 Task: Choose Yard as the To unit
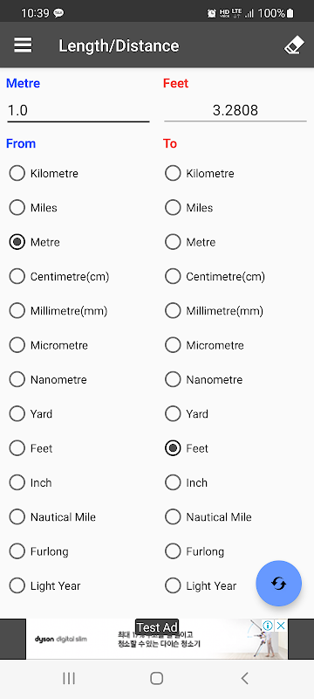coord(187,413)
